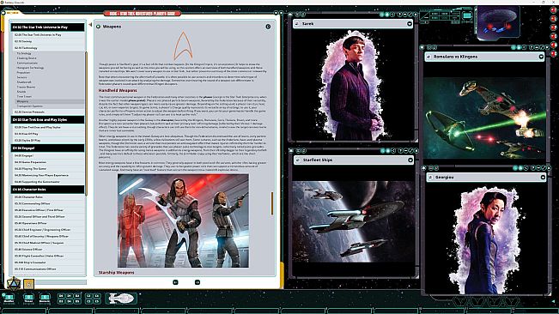
Task: Click the Romulans vs Klingons window's corner icon
Action: coord(422,47)
